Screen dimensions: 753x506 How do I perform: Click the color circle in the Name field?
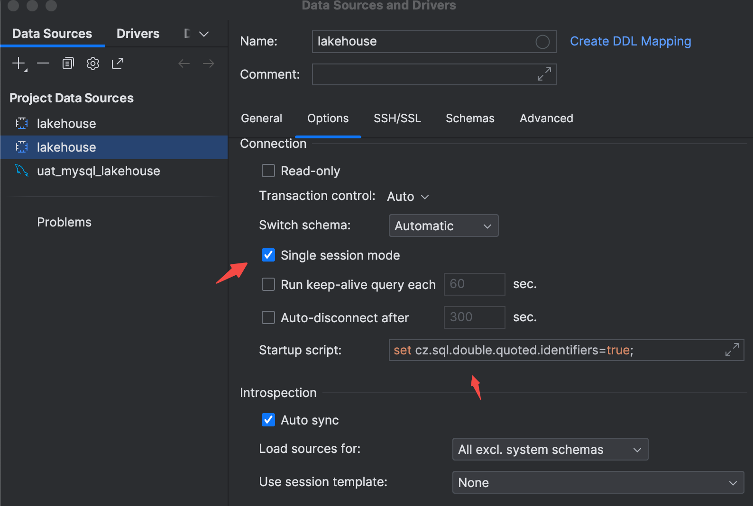point(542,42)
